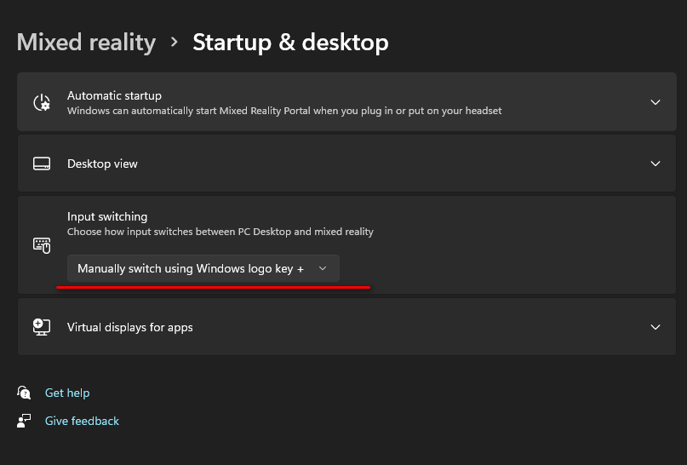
Task: Open the Desktop view section label
Action: click(x=102, y=164)
